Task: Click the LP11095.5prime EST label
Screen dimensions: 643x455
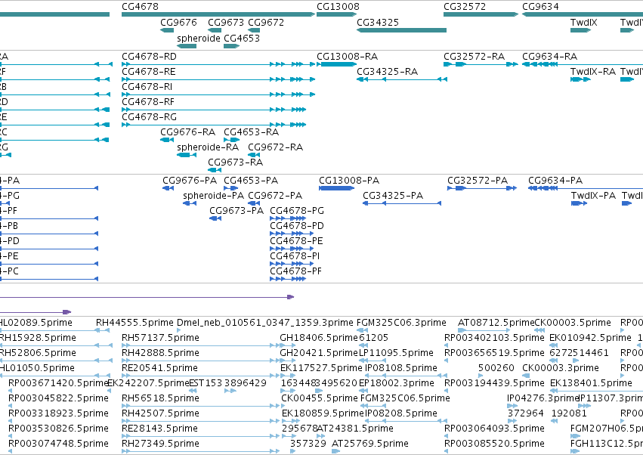Action: 396,353
